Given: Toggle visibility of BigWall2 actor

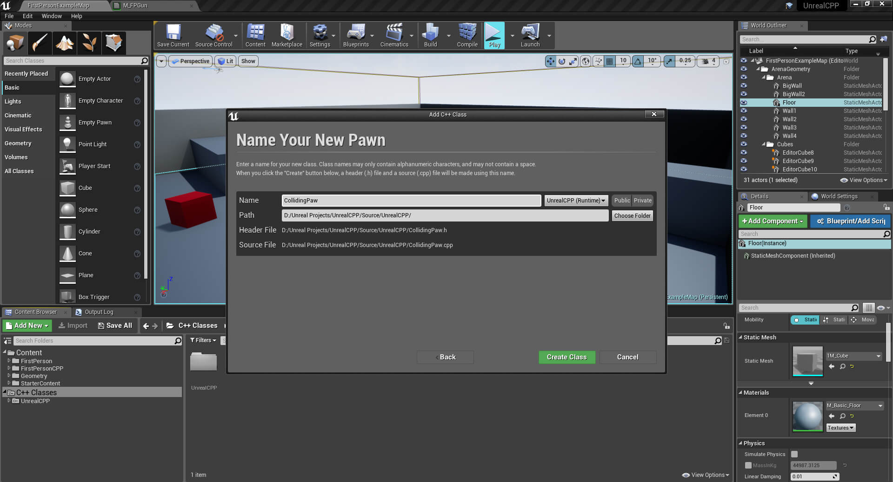Looking at the screenshot, I should click(x=744, y=94).
